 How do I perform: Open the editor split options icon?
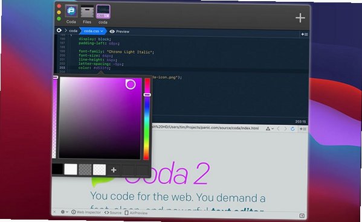click(304, 34)
